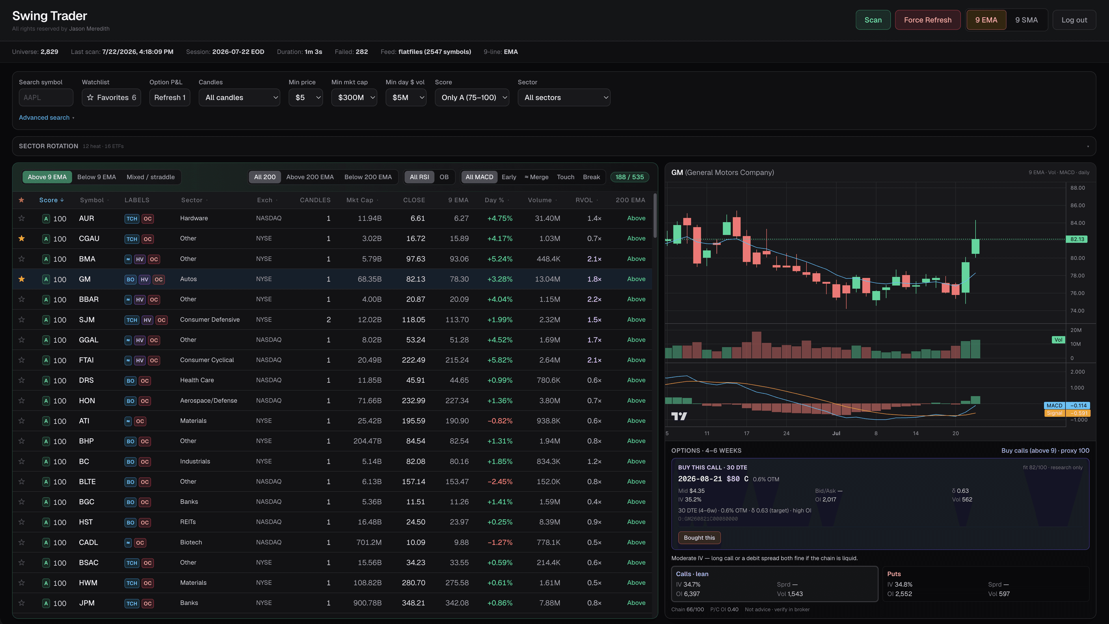Switch moving average to 9 SMA

point(1026,20)
